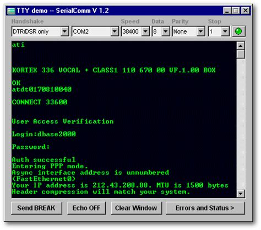Viewport: 261px width, 230px height.
Task: Close the TTY demo window
Action: click(246, 10)
